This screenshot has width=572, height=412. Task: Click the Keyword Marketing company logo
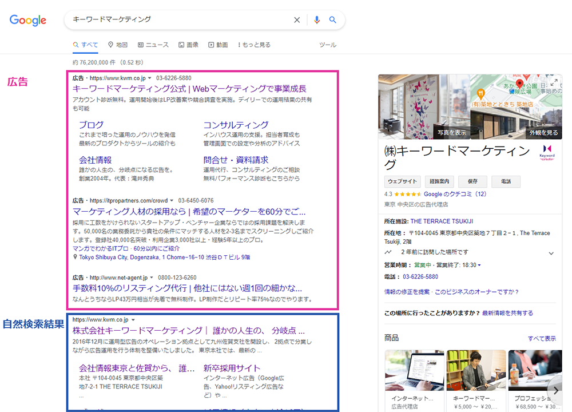[547, 153]
